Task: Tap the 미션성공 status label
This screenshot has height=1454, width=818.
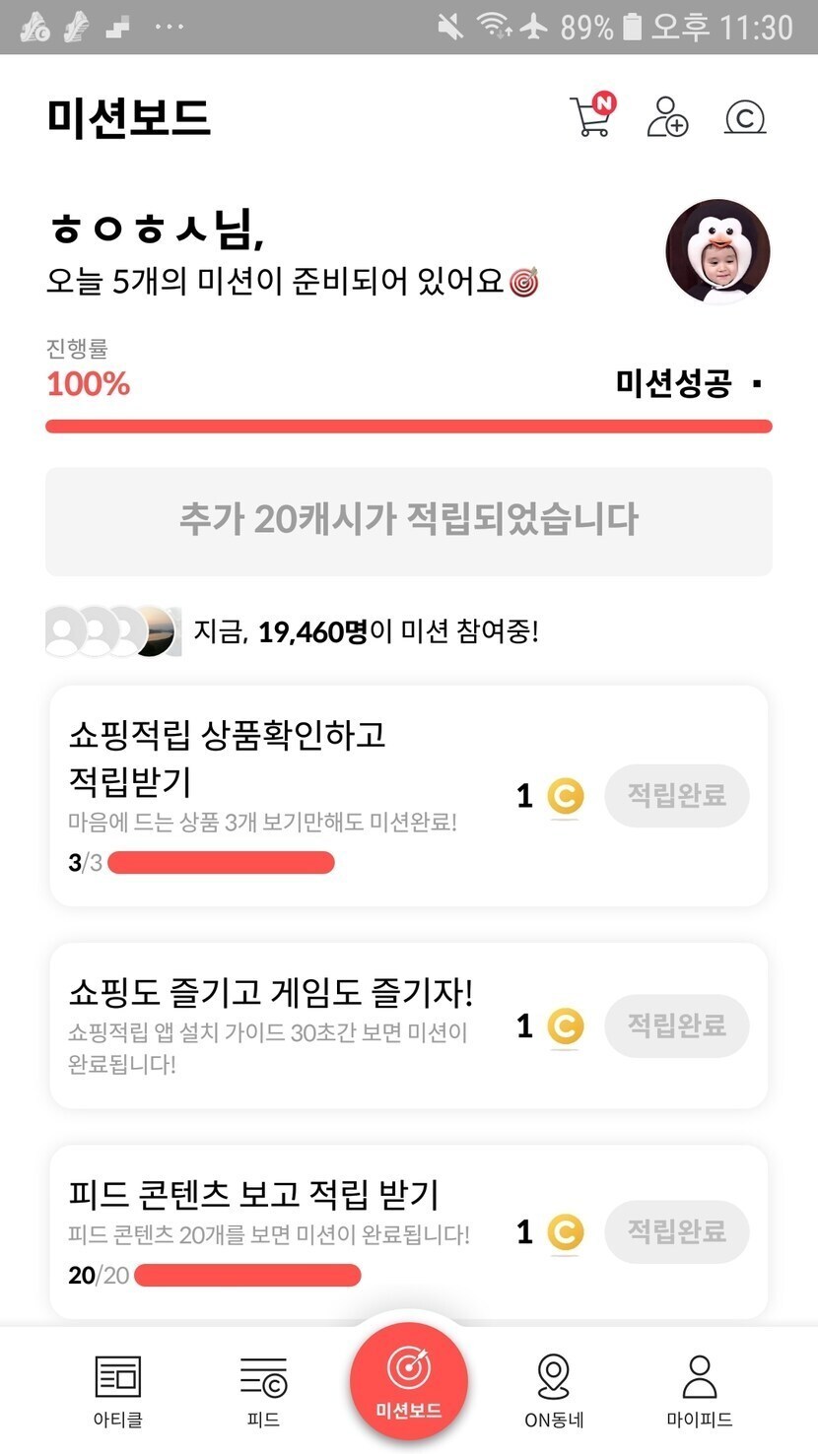Action: tap(674, 383)
